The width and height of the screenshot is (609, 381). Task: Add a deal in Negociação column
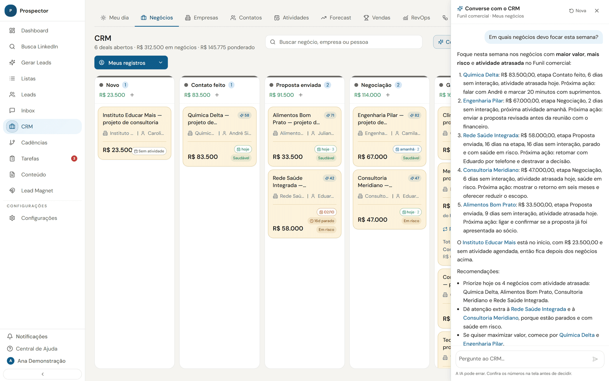[x=388, y=95]
